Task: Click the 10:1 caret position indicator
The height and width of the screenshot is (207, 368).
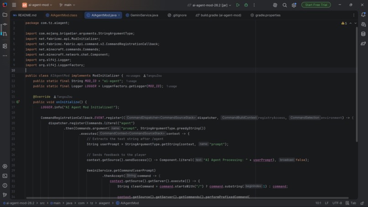Action: [x=318, y=203]
